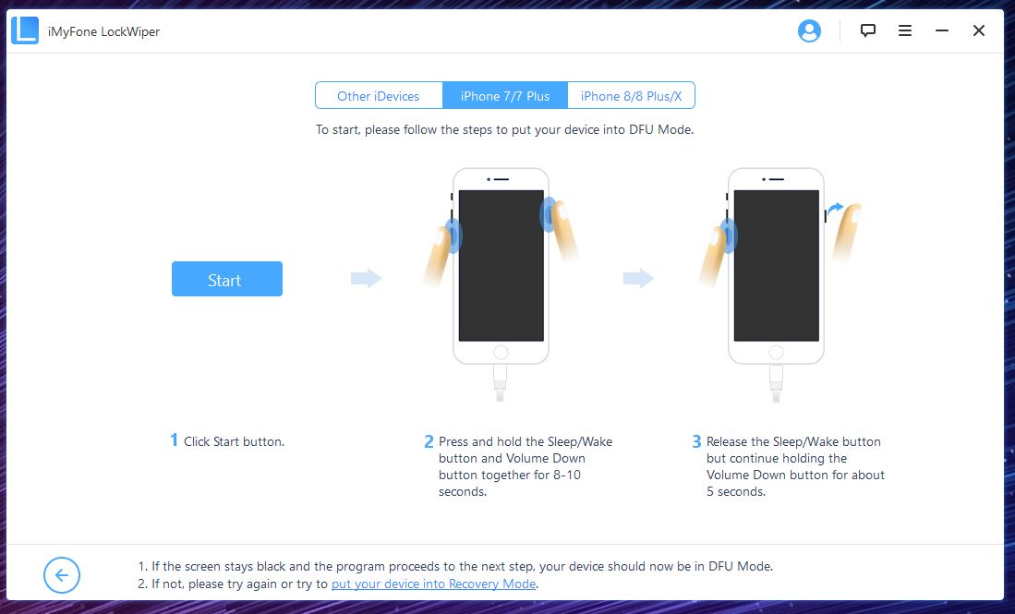Switch to the Other iDevices tab
Screen dimensions: 1015x614
[379, 96]
